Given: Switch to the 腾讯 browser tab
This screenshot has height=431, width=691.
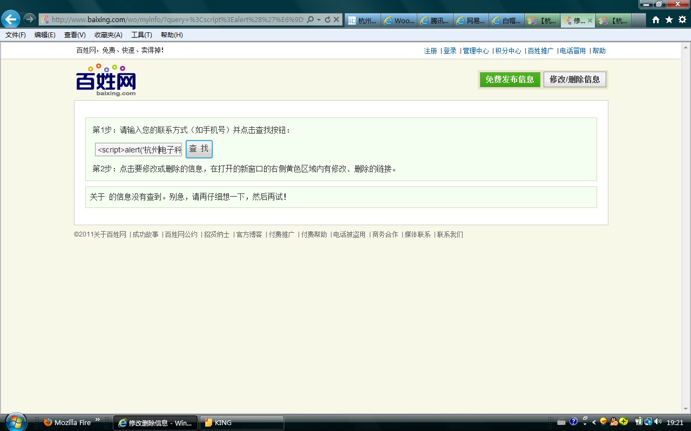Looking at the screenshot, I should point(435,20).
